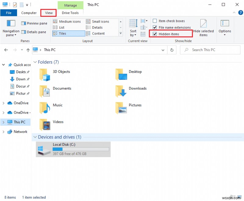Image resolution: width=244 pixels, height=201 pixels.
Task: Disable File name extensions
Action: (155, 27)
